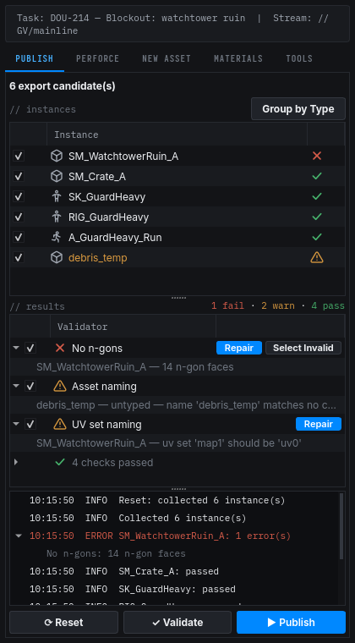
Task: Toggle the RIG_GuardHeavy checkbox
Action: tap(19, 217)
